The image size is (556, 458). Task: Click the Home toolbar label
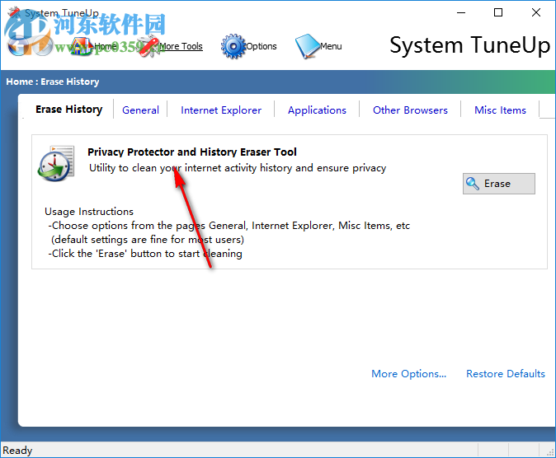coord(106,46)
